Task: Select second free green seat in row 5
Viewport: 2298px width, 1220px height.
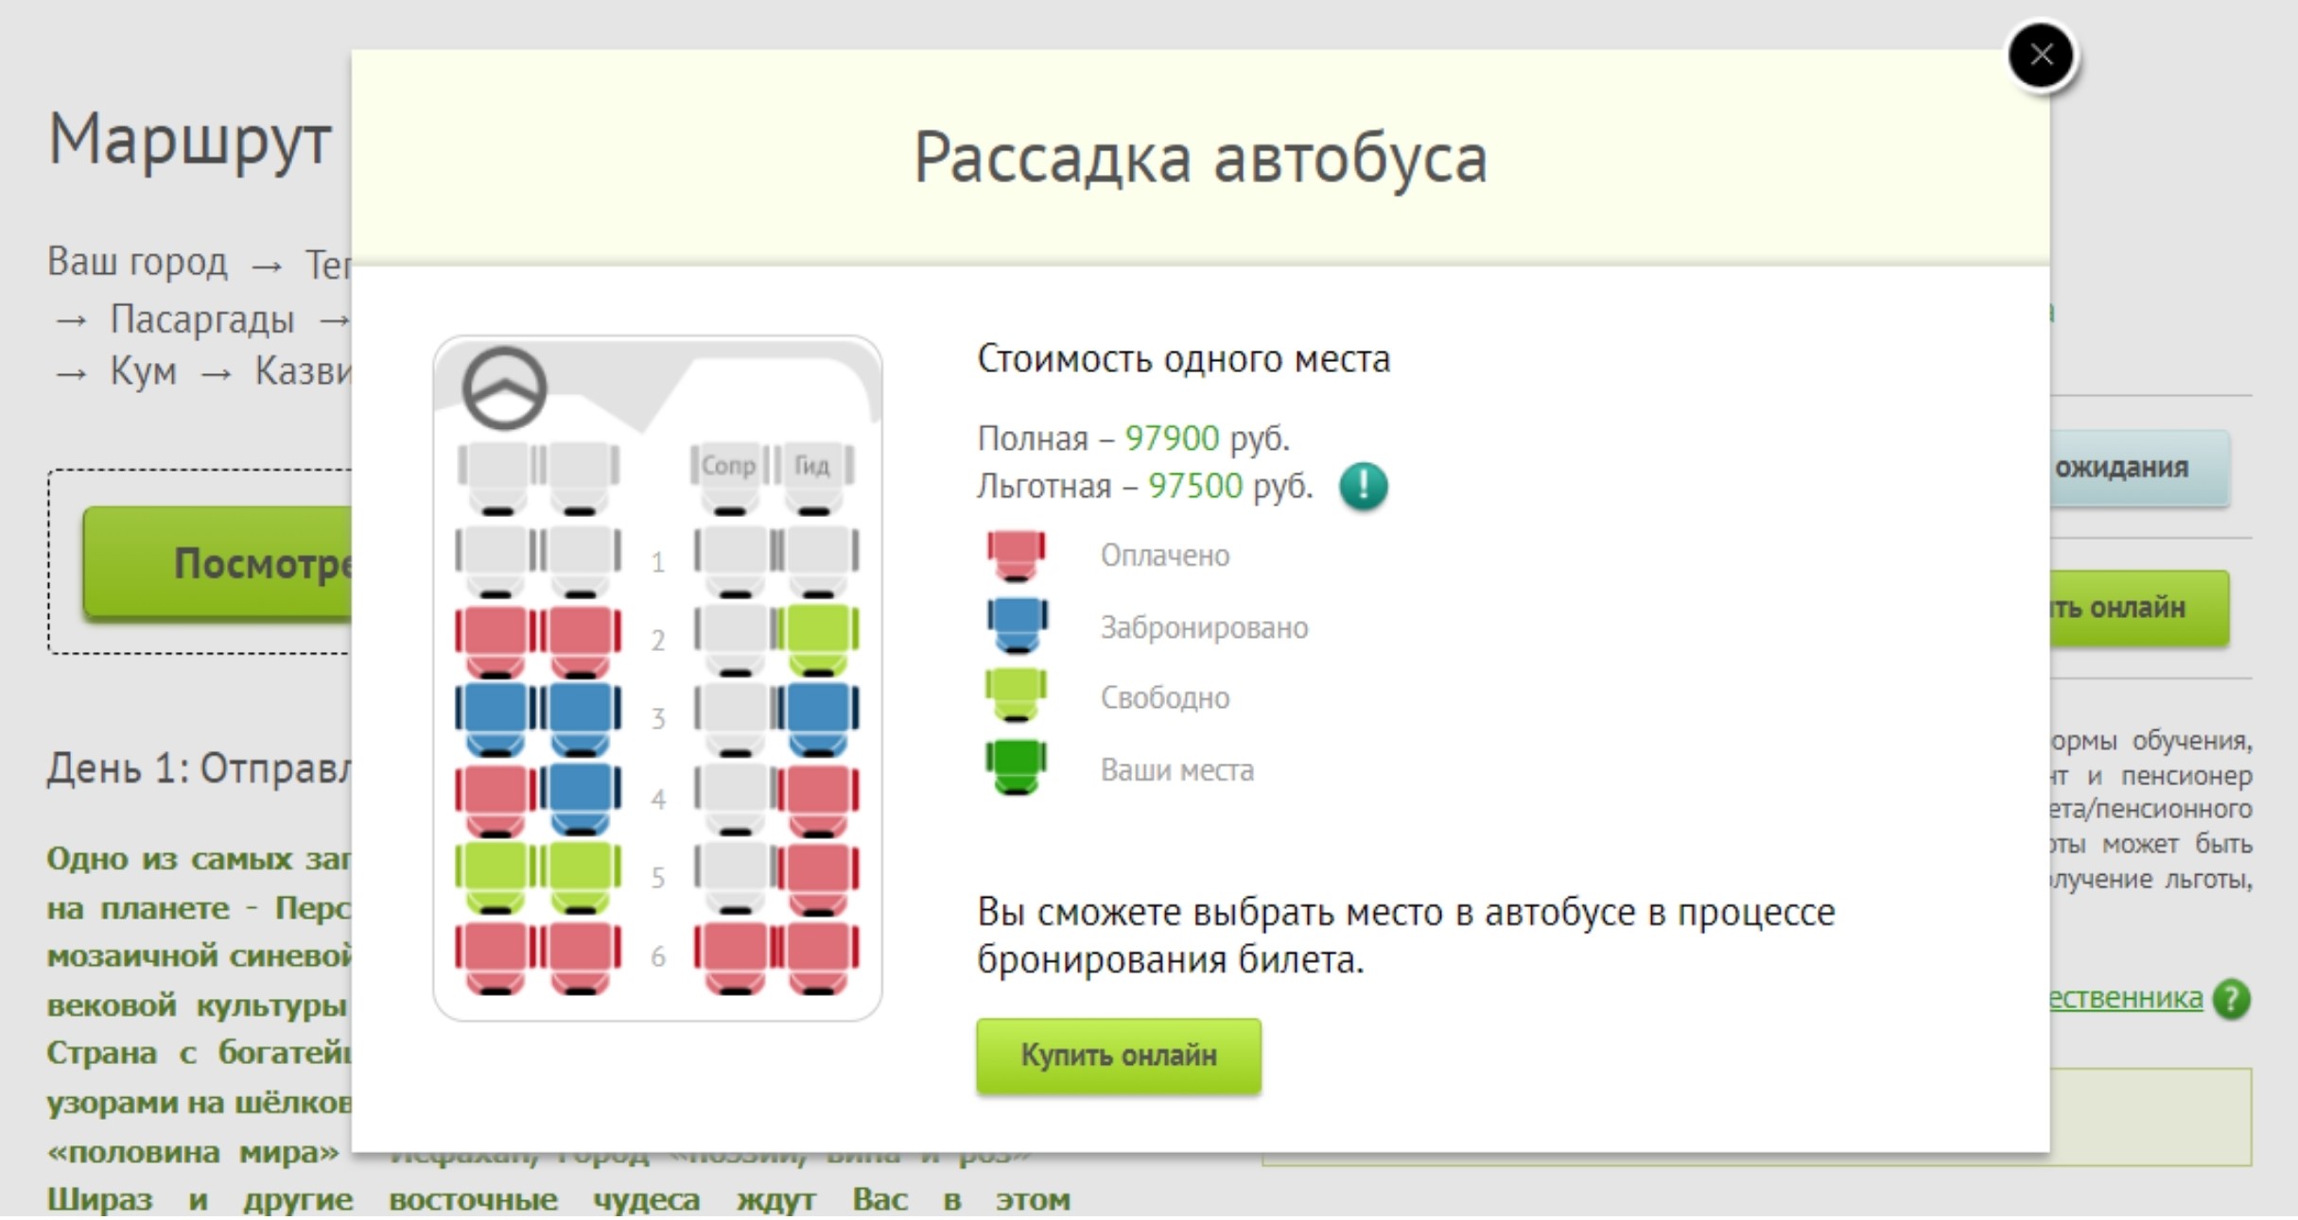Action: coord(579,875)
